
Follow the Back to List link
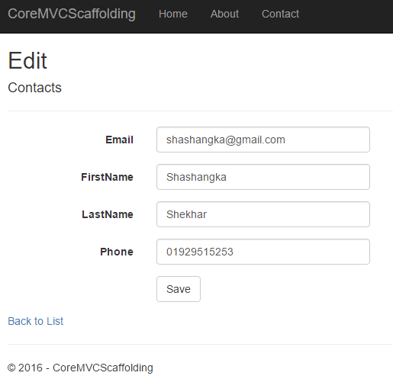[36, 321]
